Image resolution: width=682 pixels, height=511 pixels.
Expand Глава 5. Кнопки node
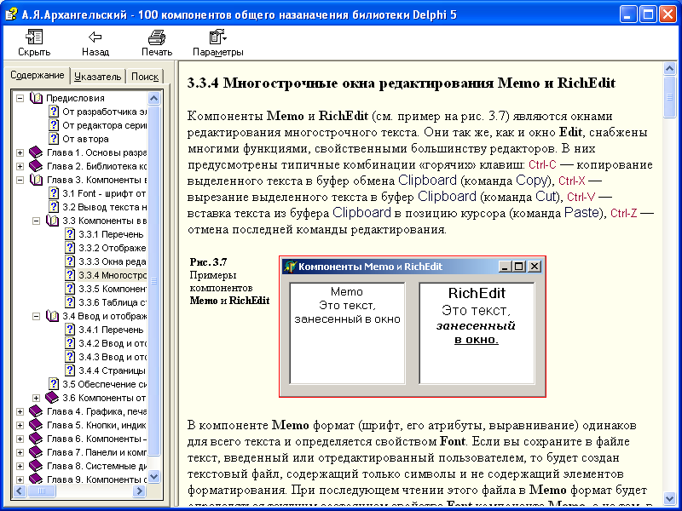(x=20, y=425)
